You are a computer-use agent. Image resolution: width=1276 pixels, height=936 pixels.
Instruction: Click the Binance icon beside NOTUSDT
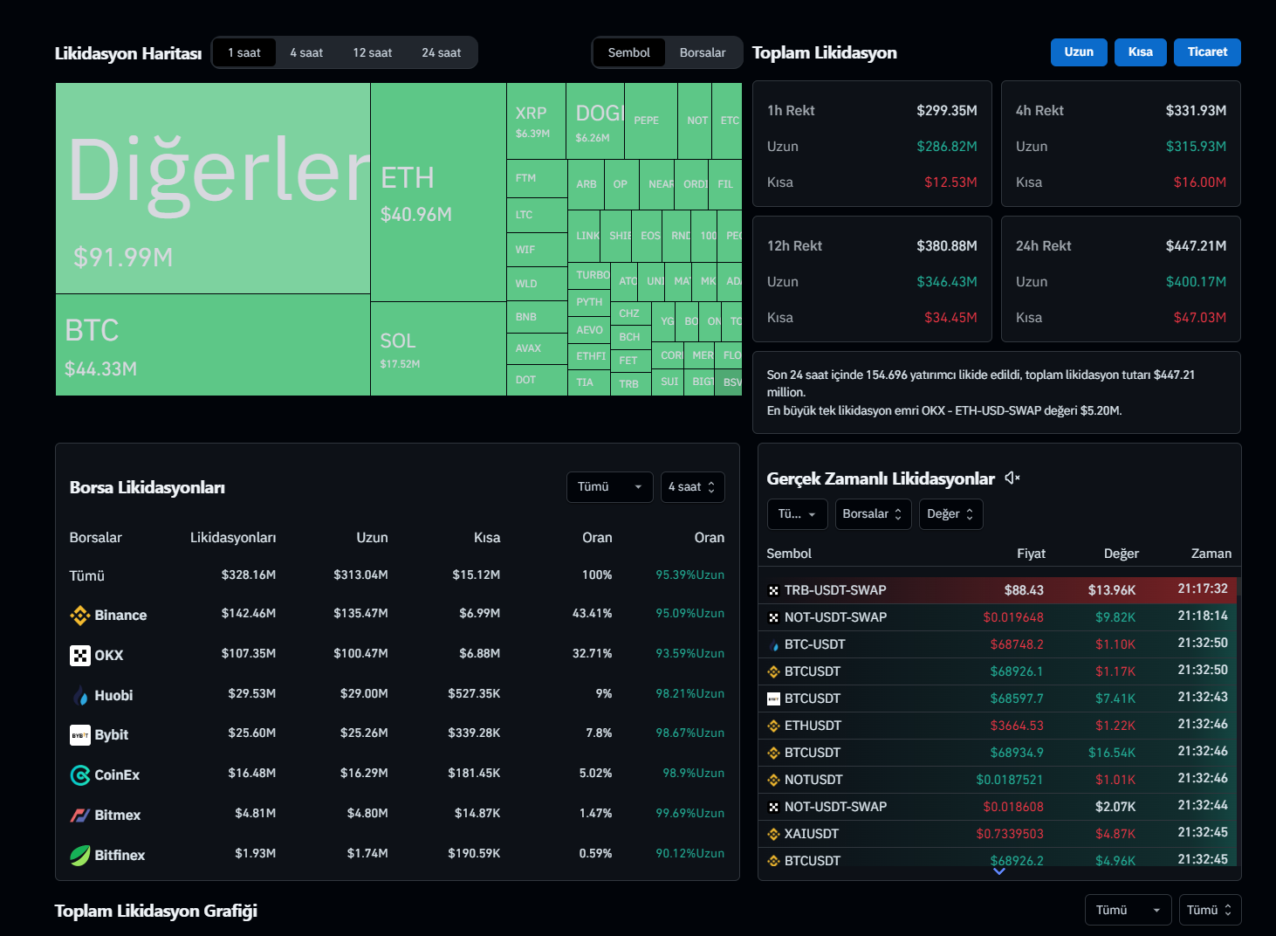(x=773, y=781)
